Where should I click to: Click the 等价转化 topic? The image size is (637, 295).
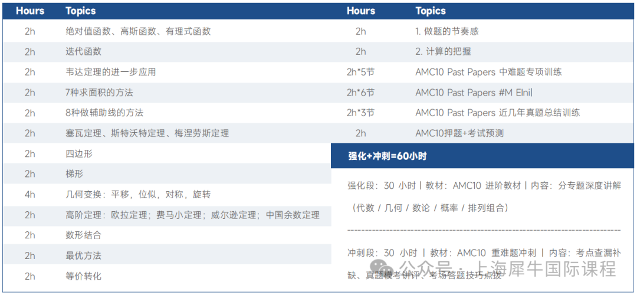pos(83,276)
